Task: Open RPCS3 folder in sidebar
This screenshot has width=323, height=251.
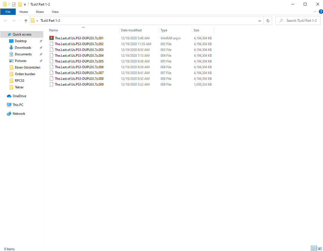Action: 19,81
